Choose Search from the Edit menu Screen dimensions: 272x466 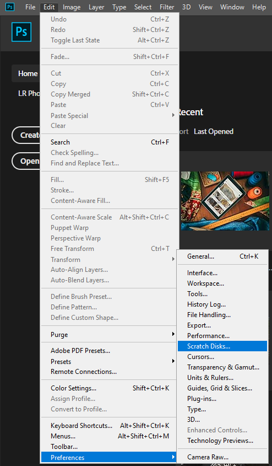coord(110,142)
